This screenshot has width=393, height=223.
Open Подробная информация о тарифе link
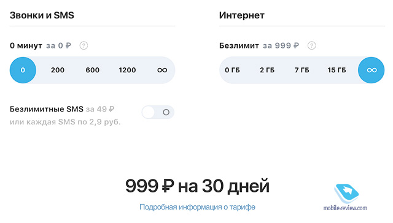point(197,207)
